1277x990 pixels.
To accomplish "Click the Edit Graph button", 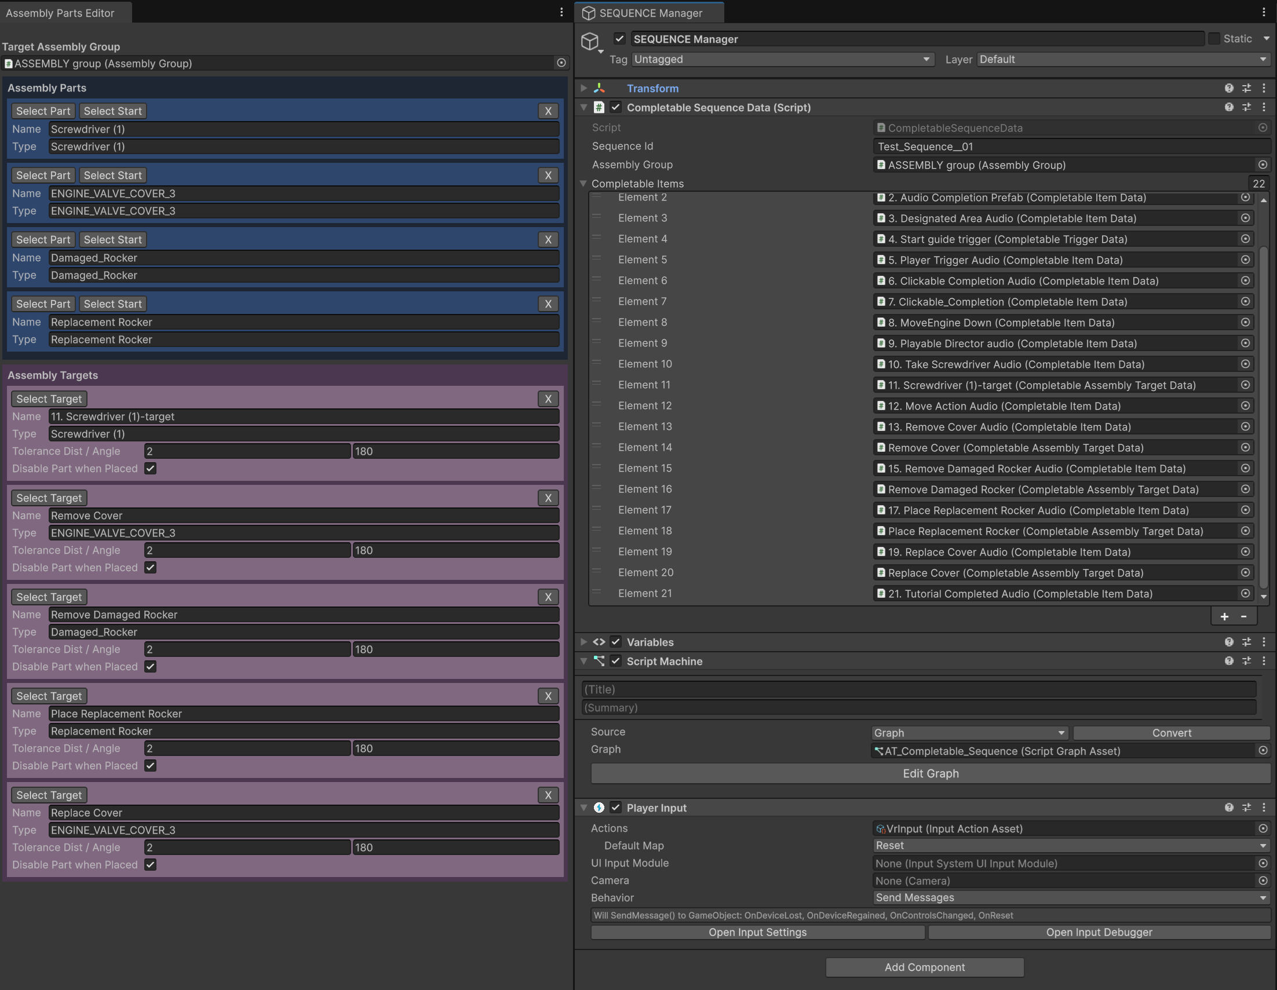I will pos(931,774).
